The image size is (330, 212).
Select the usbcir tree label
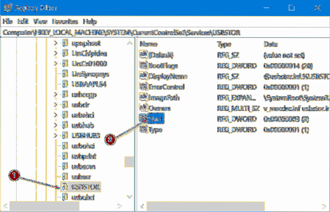click(x=80, y=105)
